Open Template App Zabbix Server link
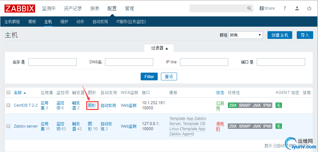 pyautogui.click(x=188, y=121)
